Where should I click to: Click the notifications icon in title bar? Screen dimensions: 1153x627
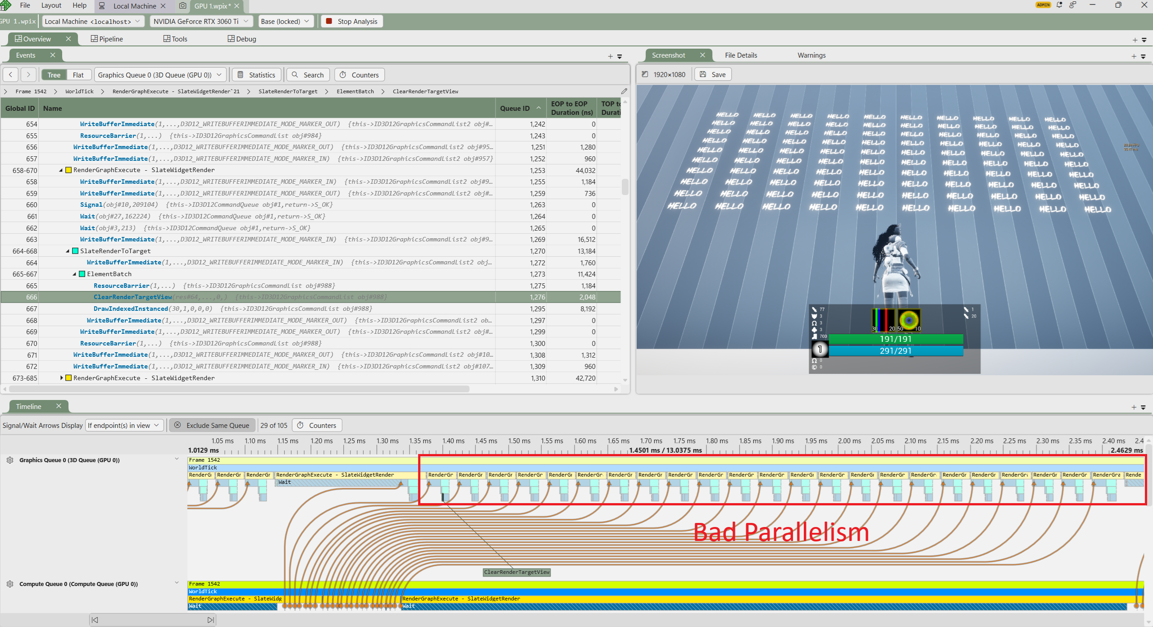1059,5
